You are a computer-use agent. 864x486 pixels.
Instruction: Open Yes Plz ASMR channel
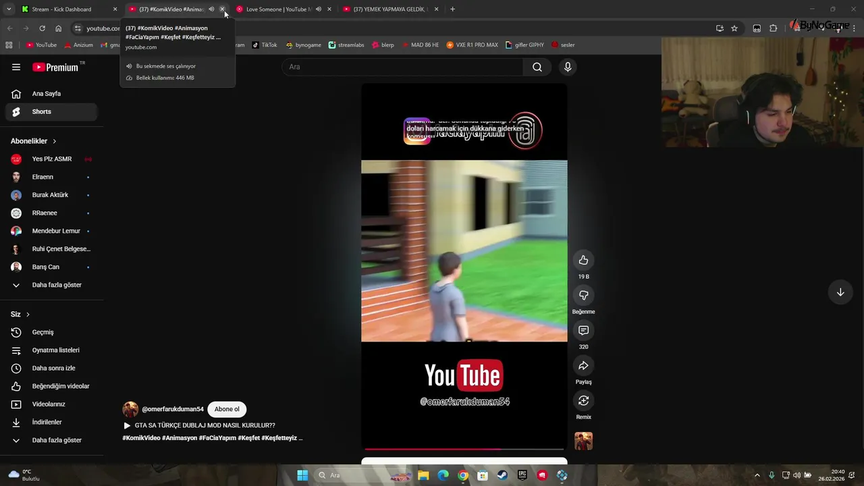pyautogui.click(x=51, y=159)
